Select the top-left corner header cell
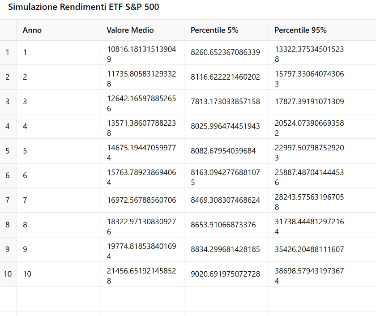 pos(8,30)
